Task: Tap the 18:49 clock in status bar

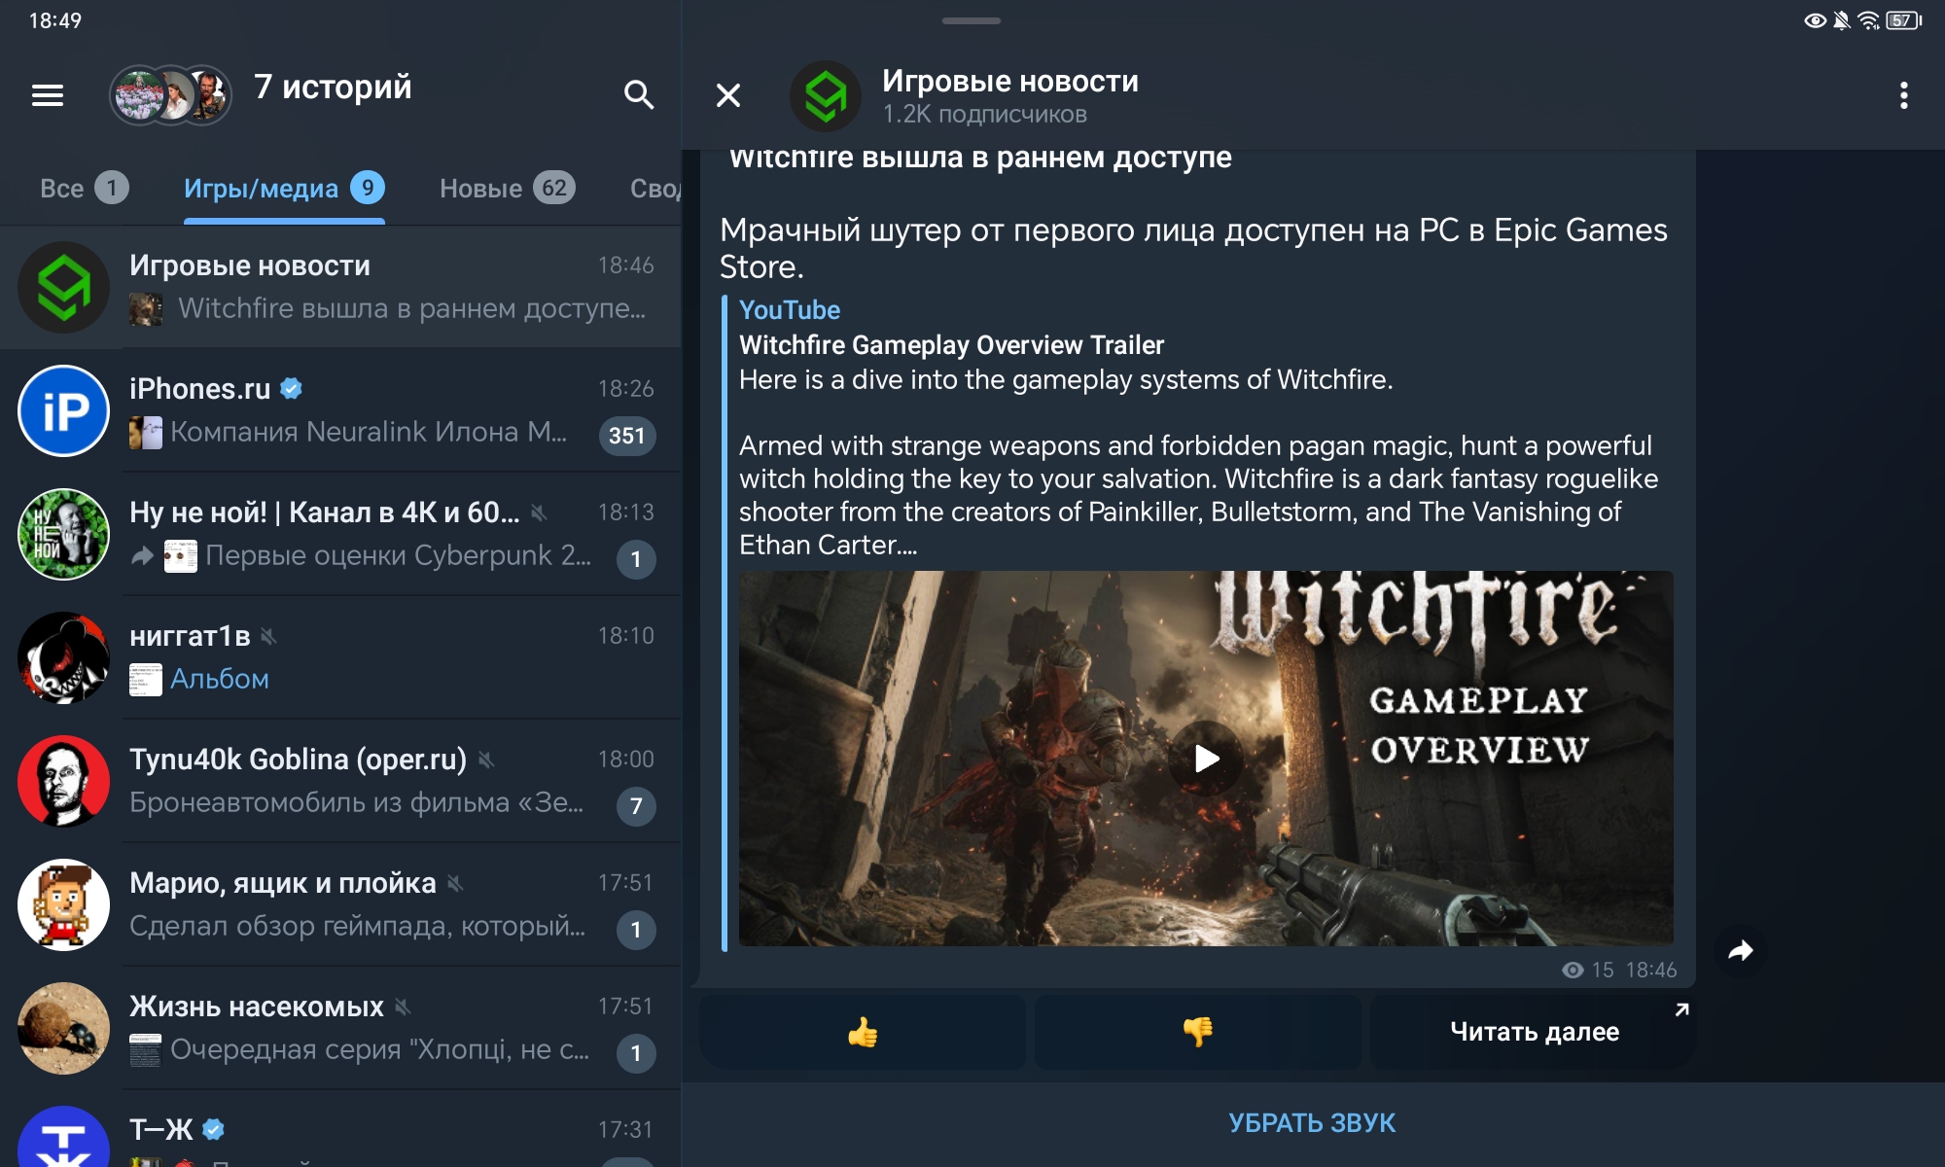Action: pyautogui.click(x=55, y=20)
